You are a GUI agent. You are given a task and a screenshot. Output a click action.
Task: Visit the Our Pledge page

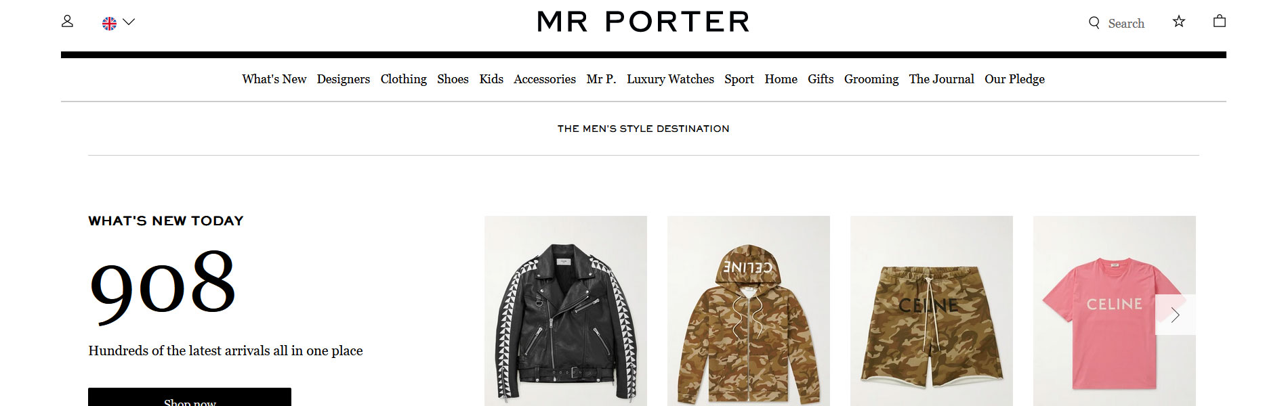pos(1014,79)
